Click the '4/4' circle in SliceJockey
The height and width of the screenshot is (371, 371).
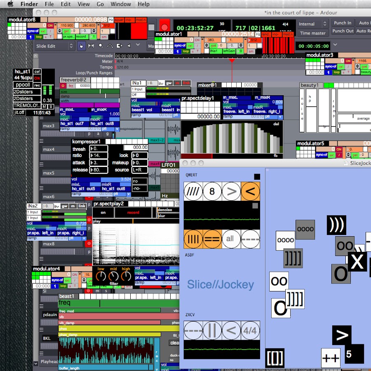click(250, 330)
